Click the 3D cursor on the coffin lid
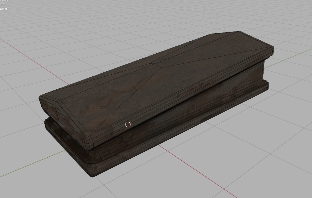 click(128, 124)
